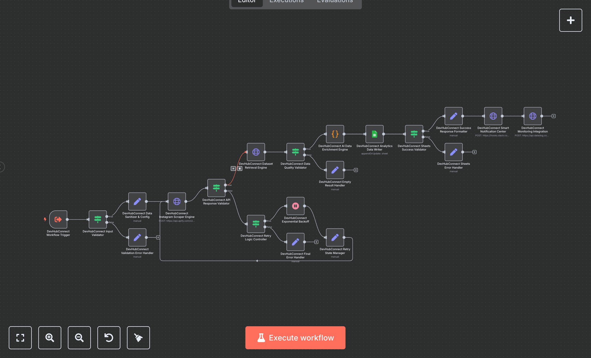Screen dimensions: 591x358
Task: Tidy up the workflow with broom button
Action: tap(138, 337)
